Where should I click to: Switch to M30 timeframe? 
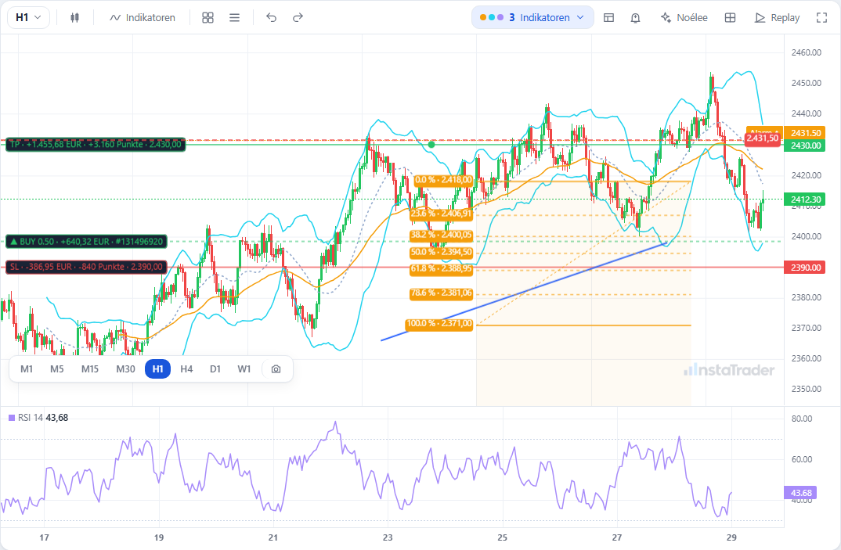125,368
